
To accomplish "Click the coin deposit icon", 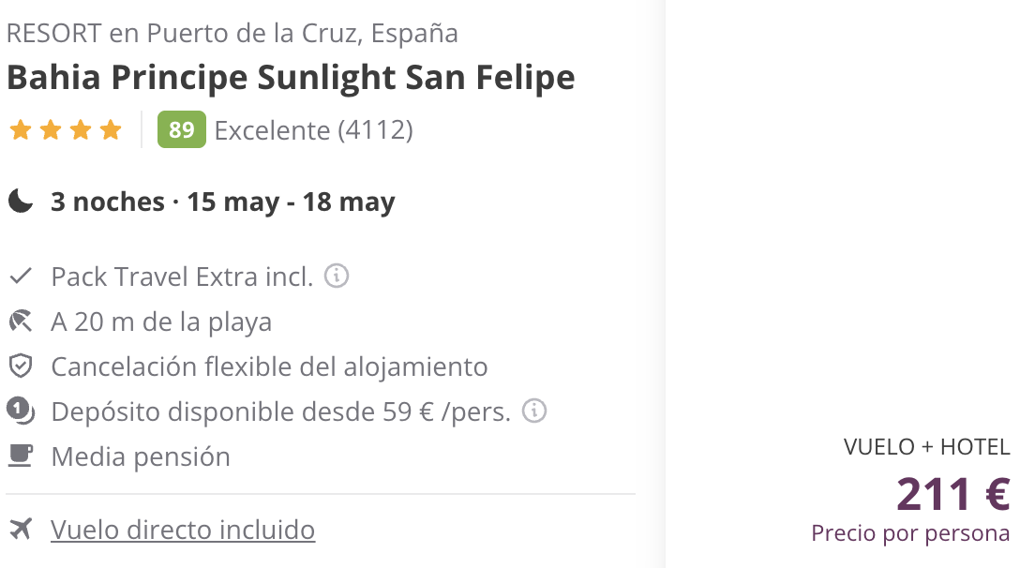I will click(21, 411).
